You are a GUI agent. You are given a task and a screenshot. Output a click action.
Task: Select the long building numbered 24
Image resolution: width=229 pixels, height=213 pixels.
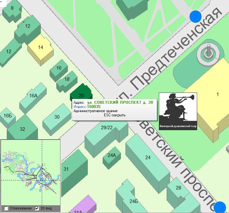148,158
